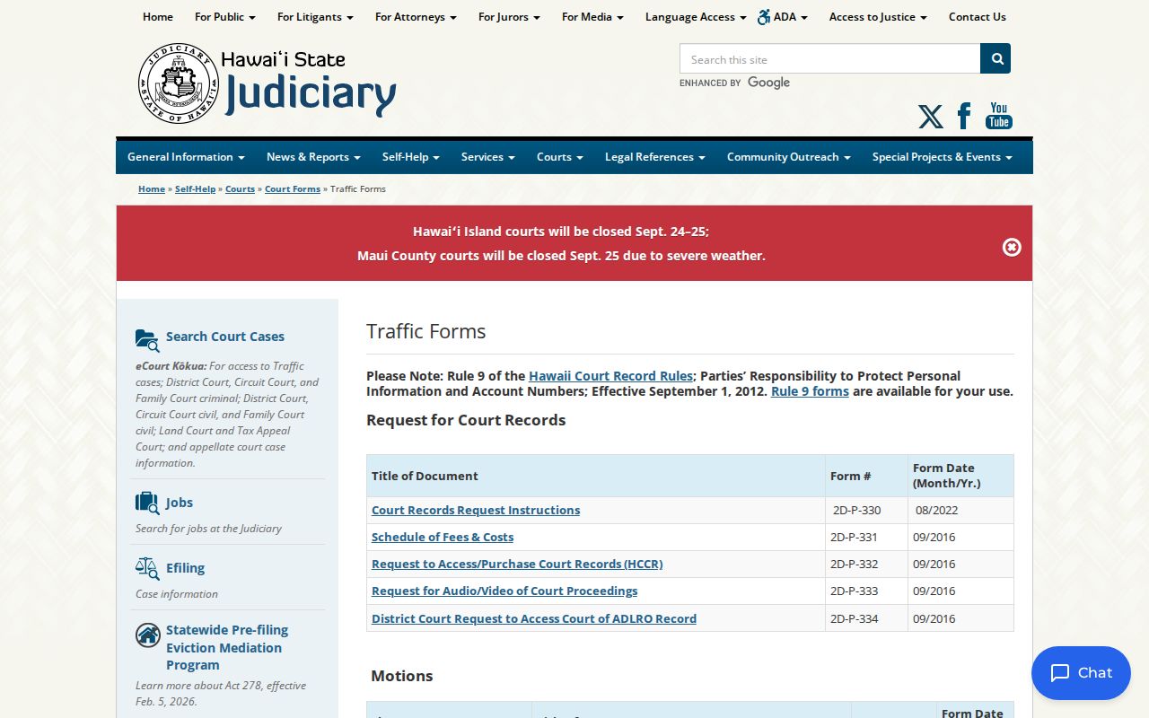The image size is (1149, 718).
Task: Expand the For Jurors dropdown
Action: (509, 17)
